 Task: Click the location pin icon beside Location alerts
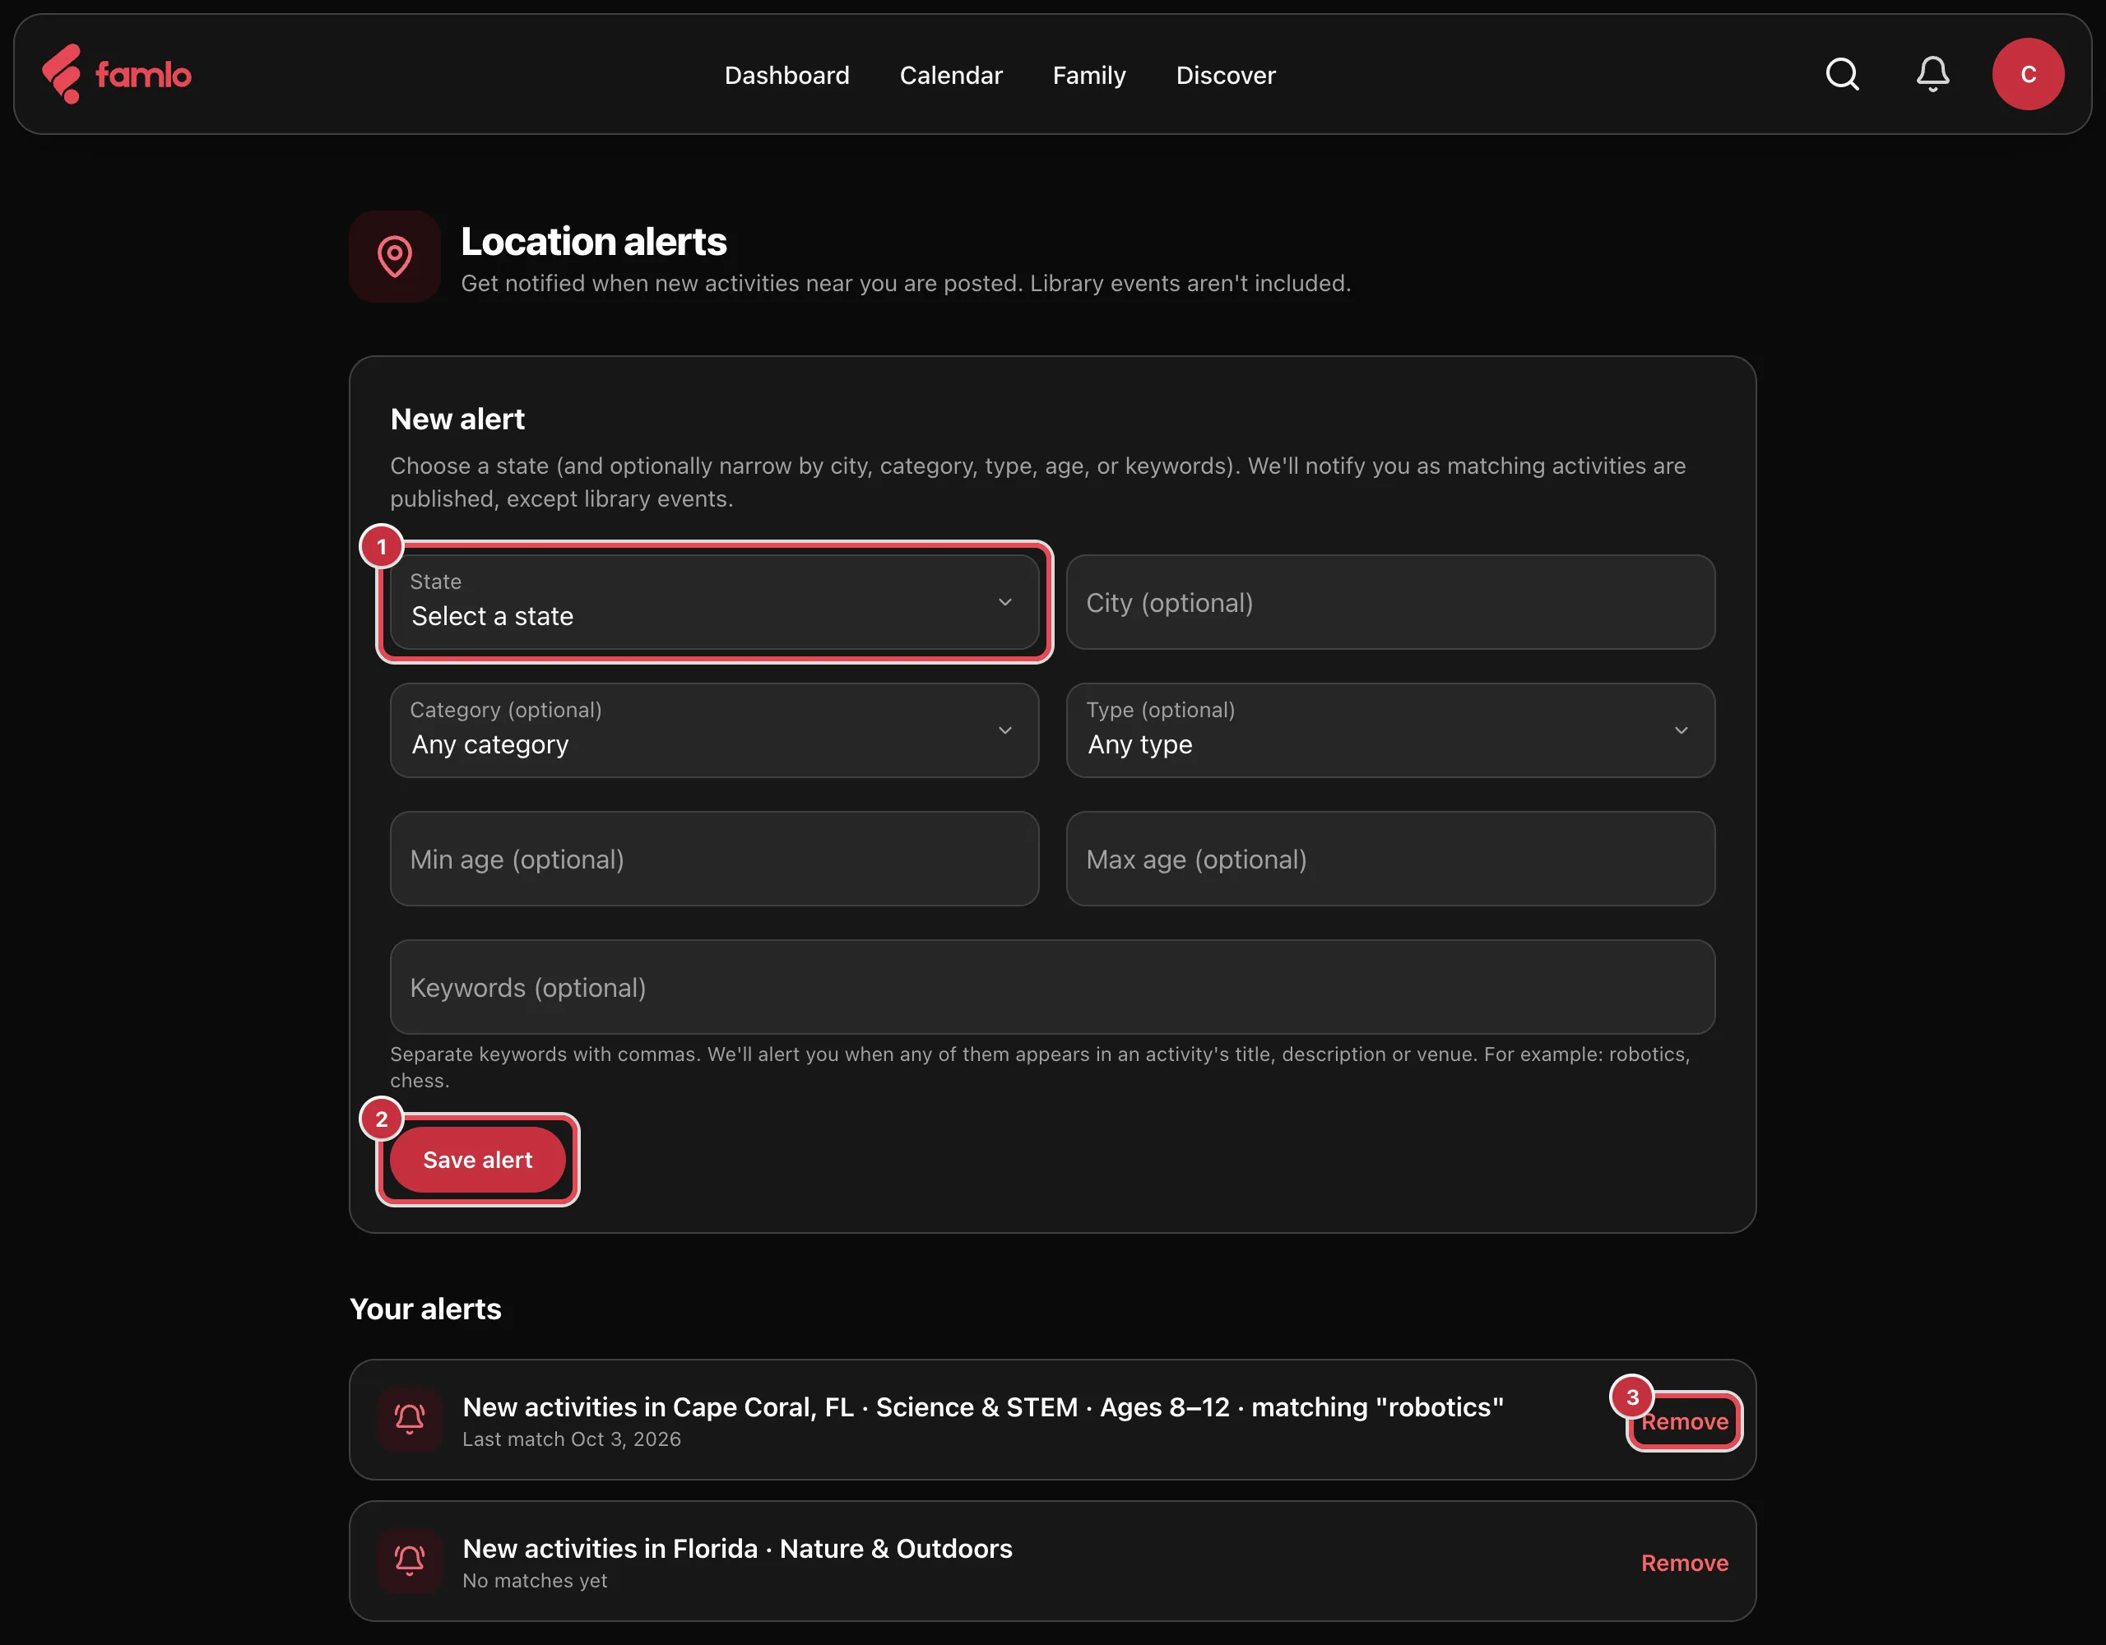point(394,257)
